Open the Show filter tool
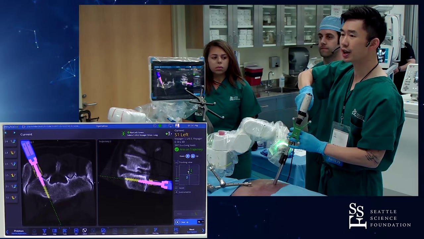The height and width of the screenshot is (239, 424). tap(44, 231)
